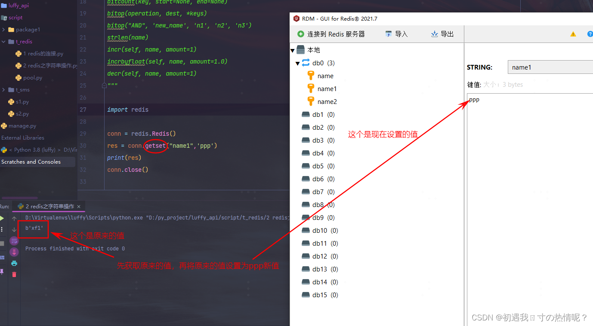
Task: Open database db13 in RDM tree
Action: [x=320, y=269]
